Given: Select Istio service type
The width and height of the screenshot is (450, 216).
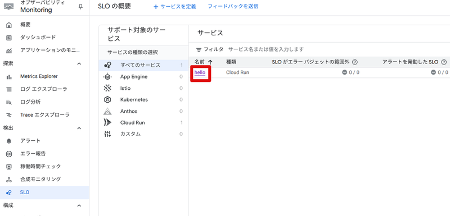Looking at the screenshot, I should pos(143,88).
